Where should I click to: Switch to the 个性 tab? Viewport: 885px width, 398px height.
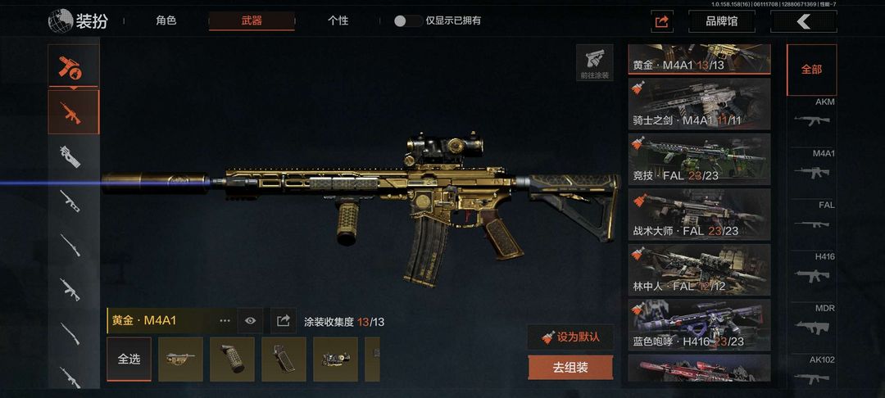pyautogui.click(x=338, y=20)
